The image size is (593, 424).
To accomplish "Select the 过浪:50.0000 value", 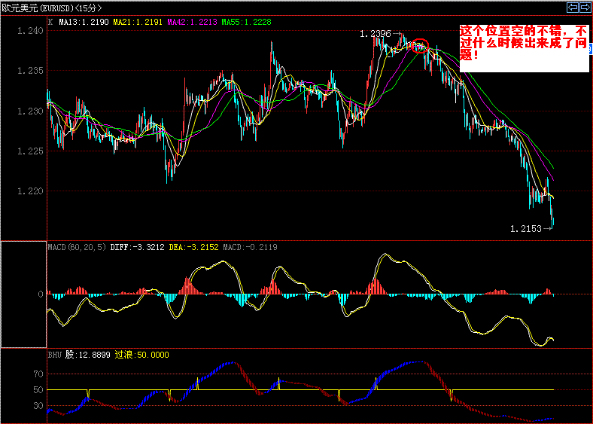I will coord(141,355).
